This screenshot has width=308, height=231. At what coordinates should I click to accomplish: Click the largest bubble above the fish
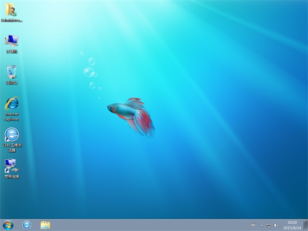click(x=88, y=72)
